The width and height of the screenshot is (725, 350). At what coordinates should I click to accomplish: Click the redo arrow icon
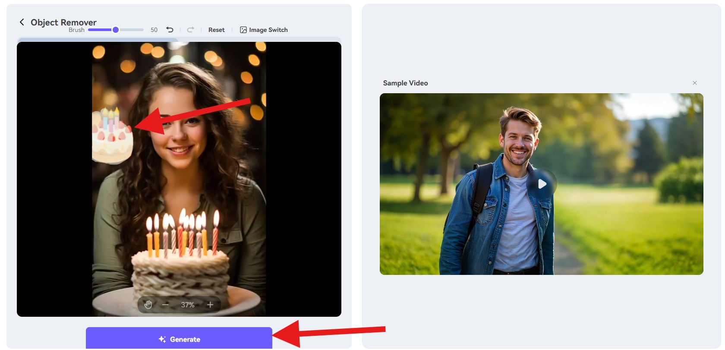190,30
